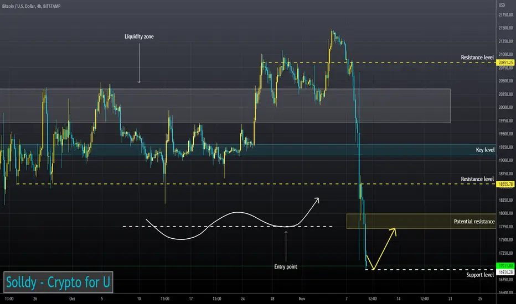Select 'Resistance level' text above the 18555.78 line
This screenshot has height=304, width=516.
pyautogui.click(x=477, y=179)
